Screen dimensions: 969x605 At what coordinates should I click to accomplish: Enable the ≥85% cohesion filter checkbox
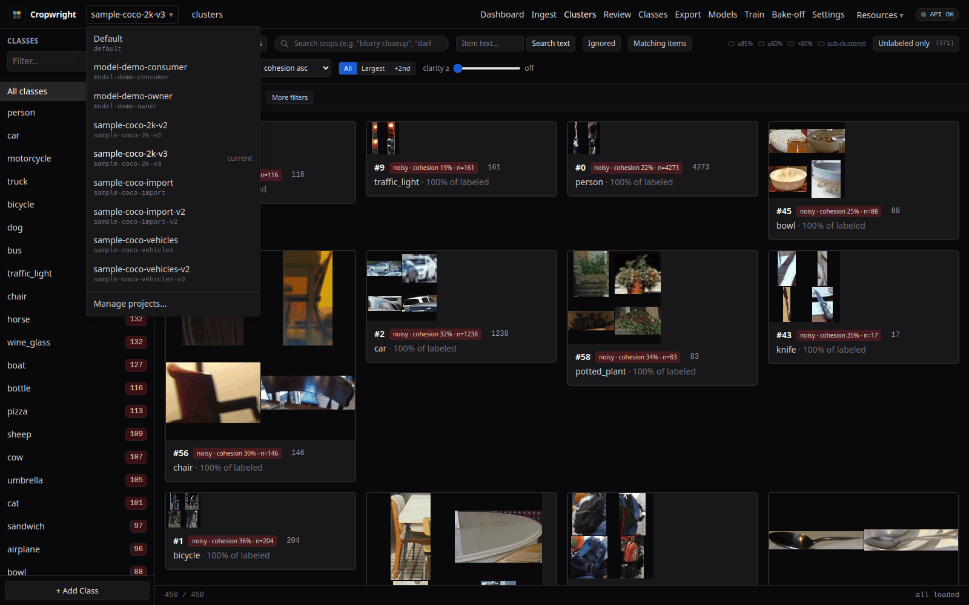[732, 44]
